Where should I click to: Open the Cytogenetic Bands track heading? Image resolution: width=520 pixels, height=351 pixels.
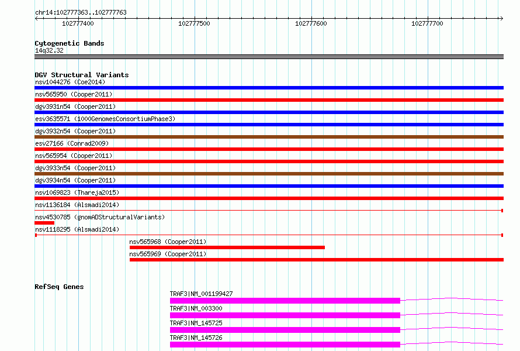(x=70, y=43)
